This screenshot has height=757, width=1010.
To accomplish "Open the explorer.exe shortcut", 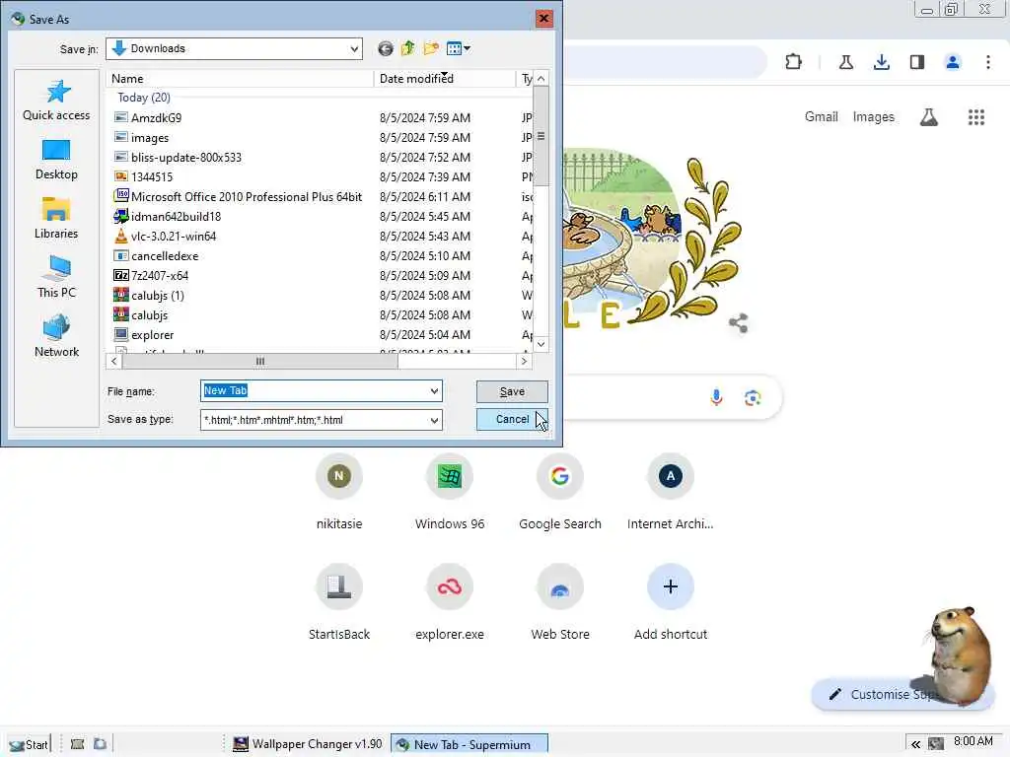I will pos(450,603).
